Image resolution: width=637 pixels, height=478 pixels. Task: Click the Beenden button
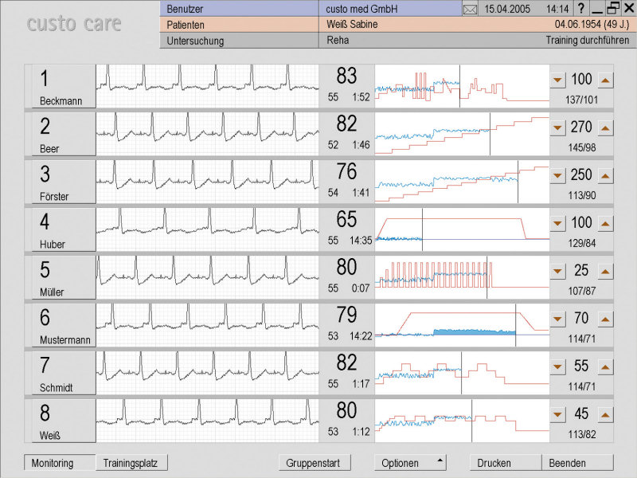(577, 463)
